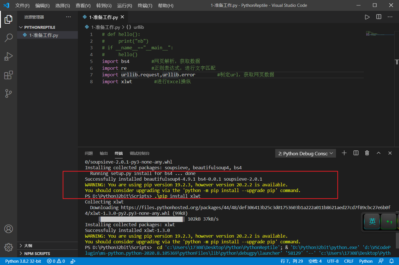Open the 运行(R) menu
Viewport: 399px width, 265px height.
click(x=124, y=5)
